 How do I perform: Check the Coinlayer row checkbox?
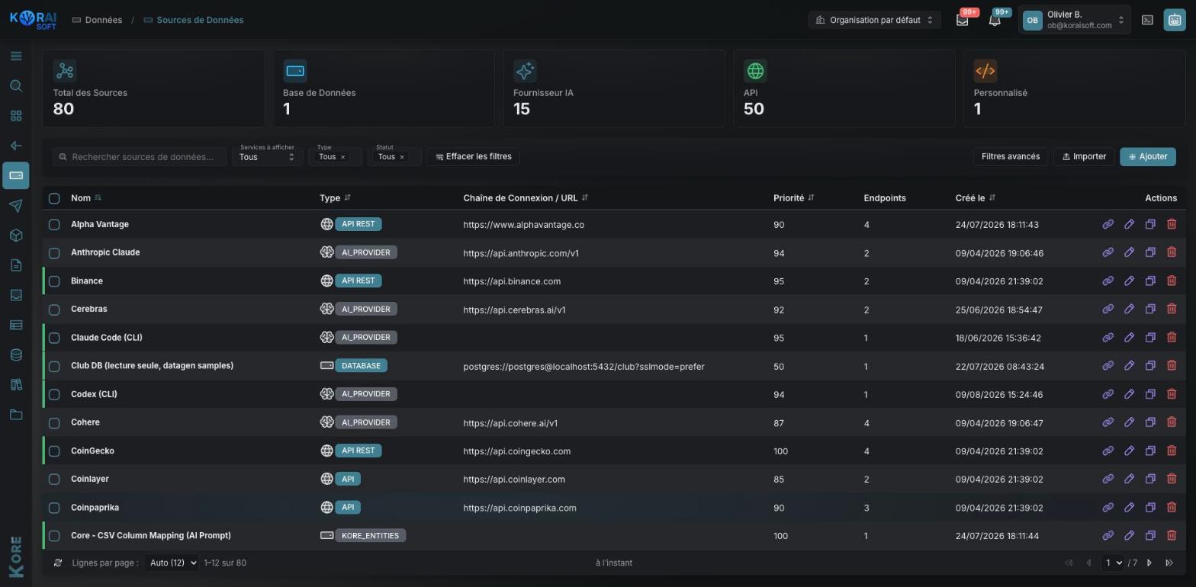[54, 479]
